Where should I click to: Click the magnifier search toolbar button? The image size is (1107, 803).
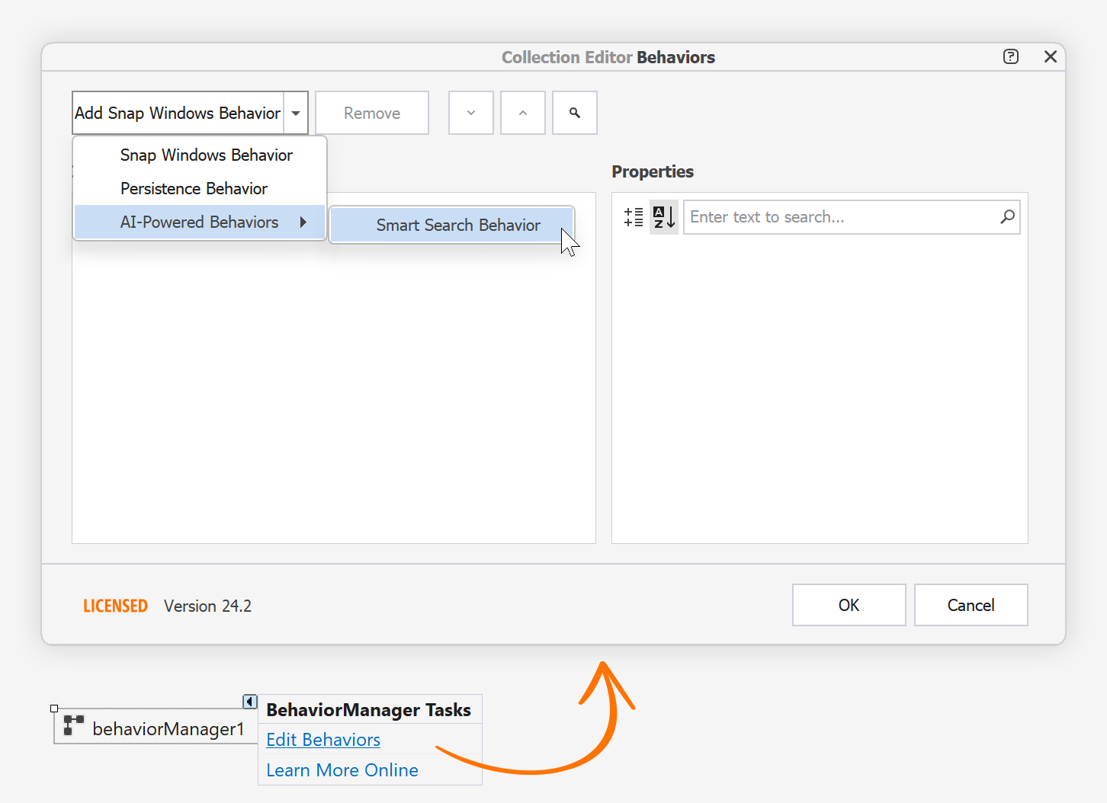pyautogui.click(x=574, y=113)
